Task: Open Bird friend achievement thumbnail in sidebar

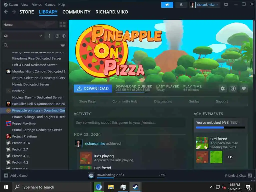Action: pyautogui.click(x=202, y=143)
